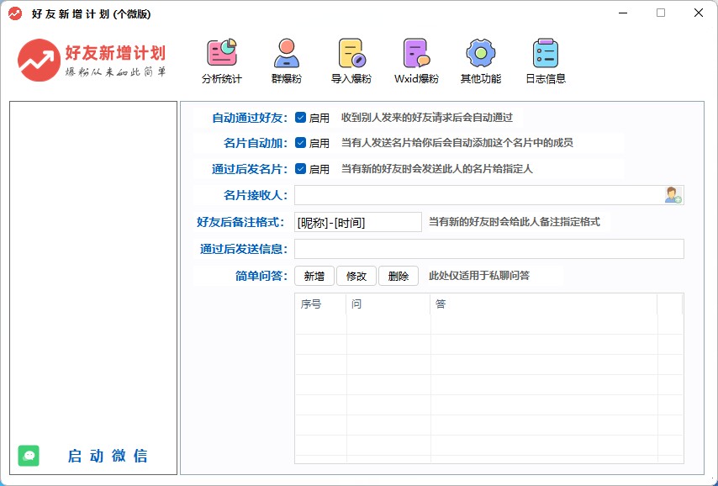The image size is (718, 486).
Task: Focus the 好友后备注格式 text field
Action: click(x=357, y=222)
